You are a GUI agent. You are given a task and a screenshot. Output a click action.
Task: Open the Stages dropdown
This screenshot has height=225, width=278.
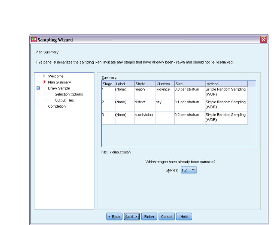(189, 170)
